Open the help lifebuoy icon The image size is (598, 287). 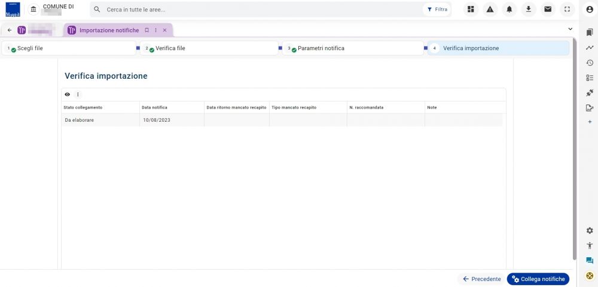click(590, 275)
